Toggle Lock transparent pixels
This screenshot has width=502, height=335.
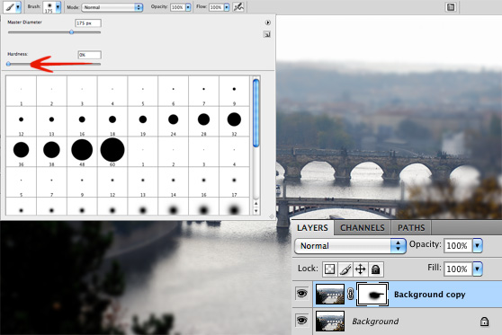point(329,269)
